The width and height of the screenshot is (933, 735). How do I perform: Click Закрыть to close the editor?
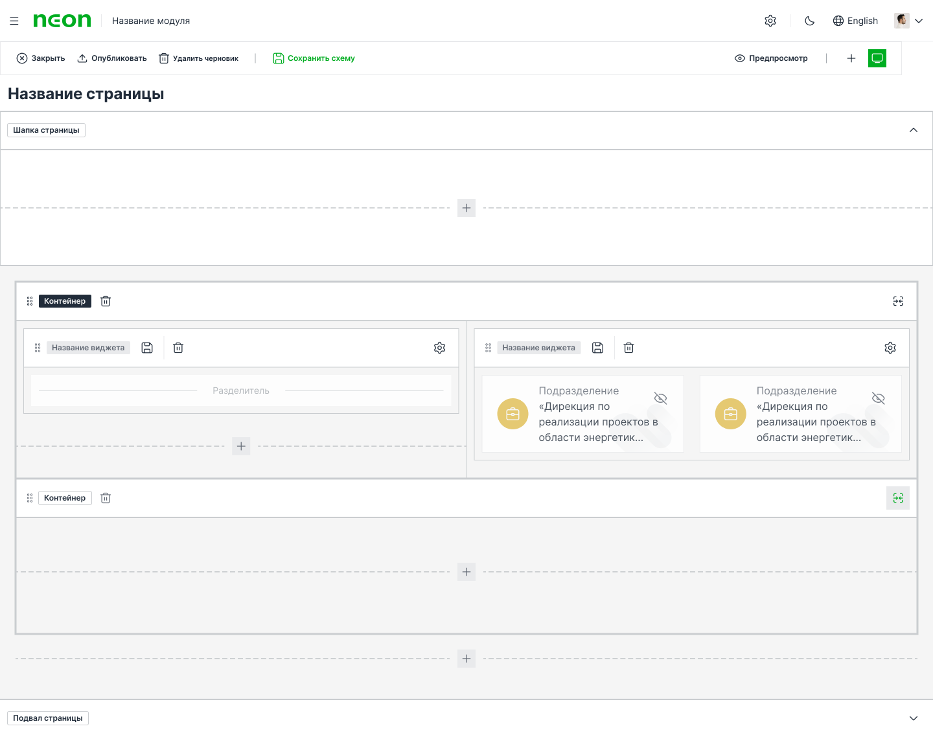point(41,58)
